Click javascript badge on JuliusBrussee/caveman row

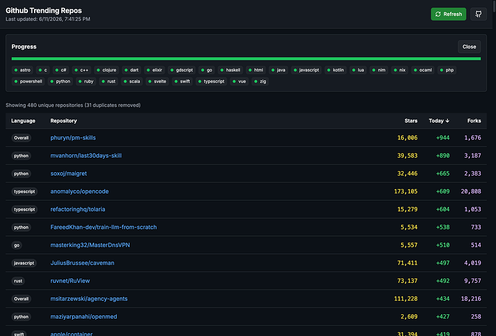point(24,263)
